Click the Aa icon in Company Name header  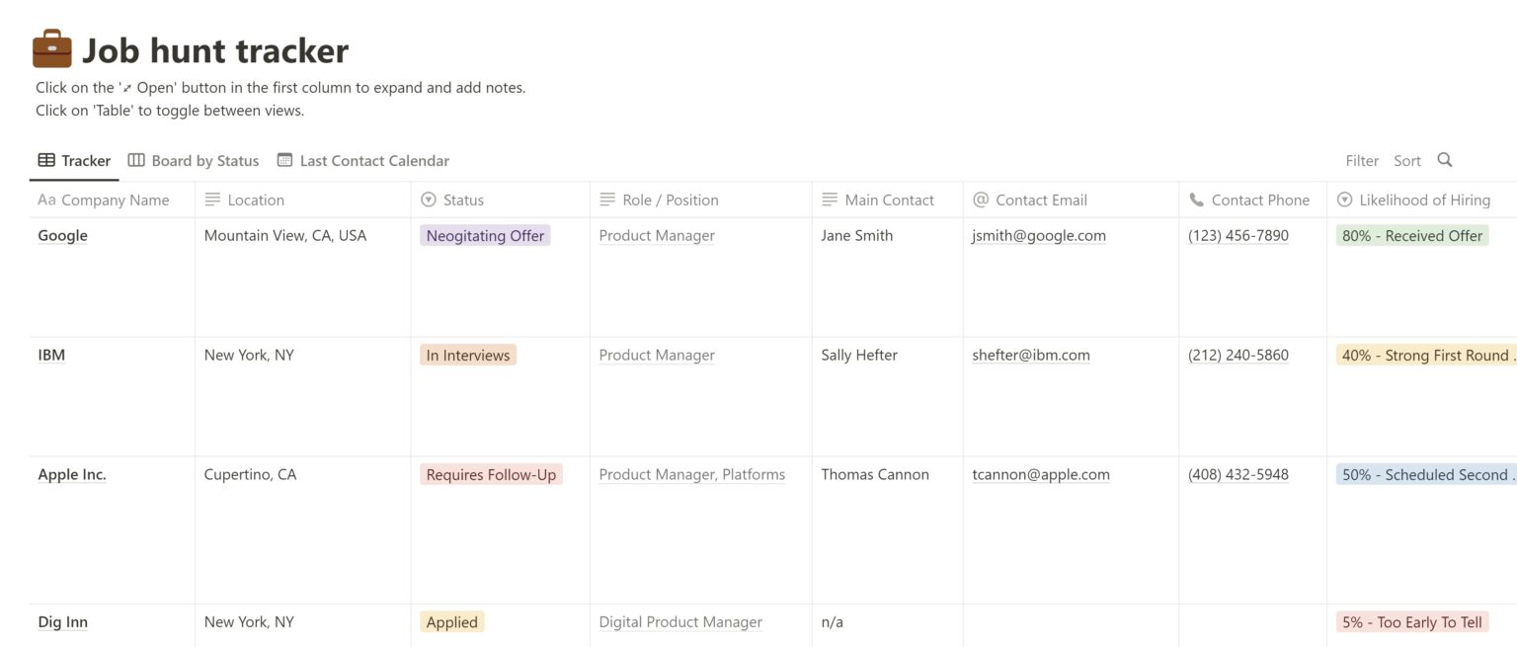click(x=46, y=200)
